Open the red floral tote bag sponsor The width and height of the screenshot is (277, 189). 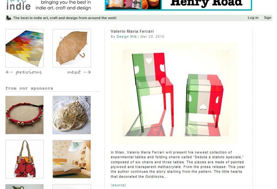25,159
